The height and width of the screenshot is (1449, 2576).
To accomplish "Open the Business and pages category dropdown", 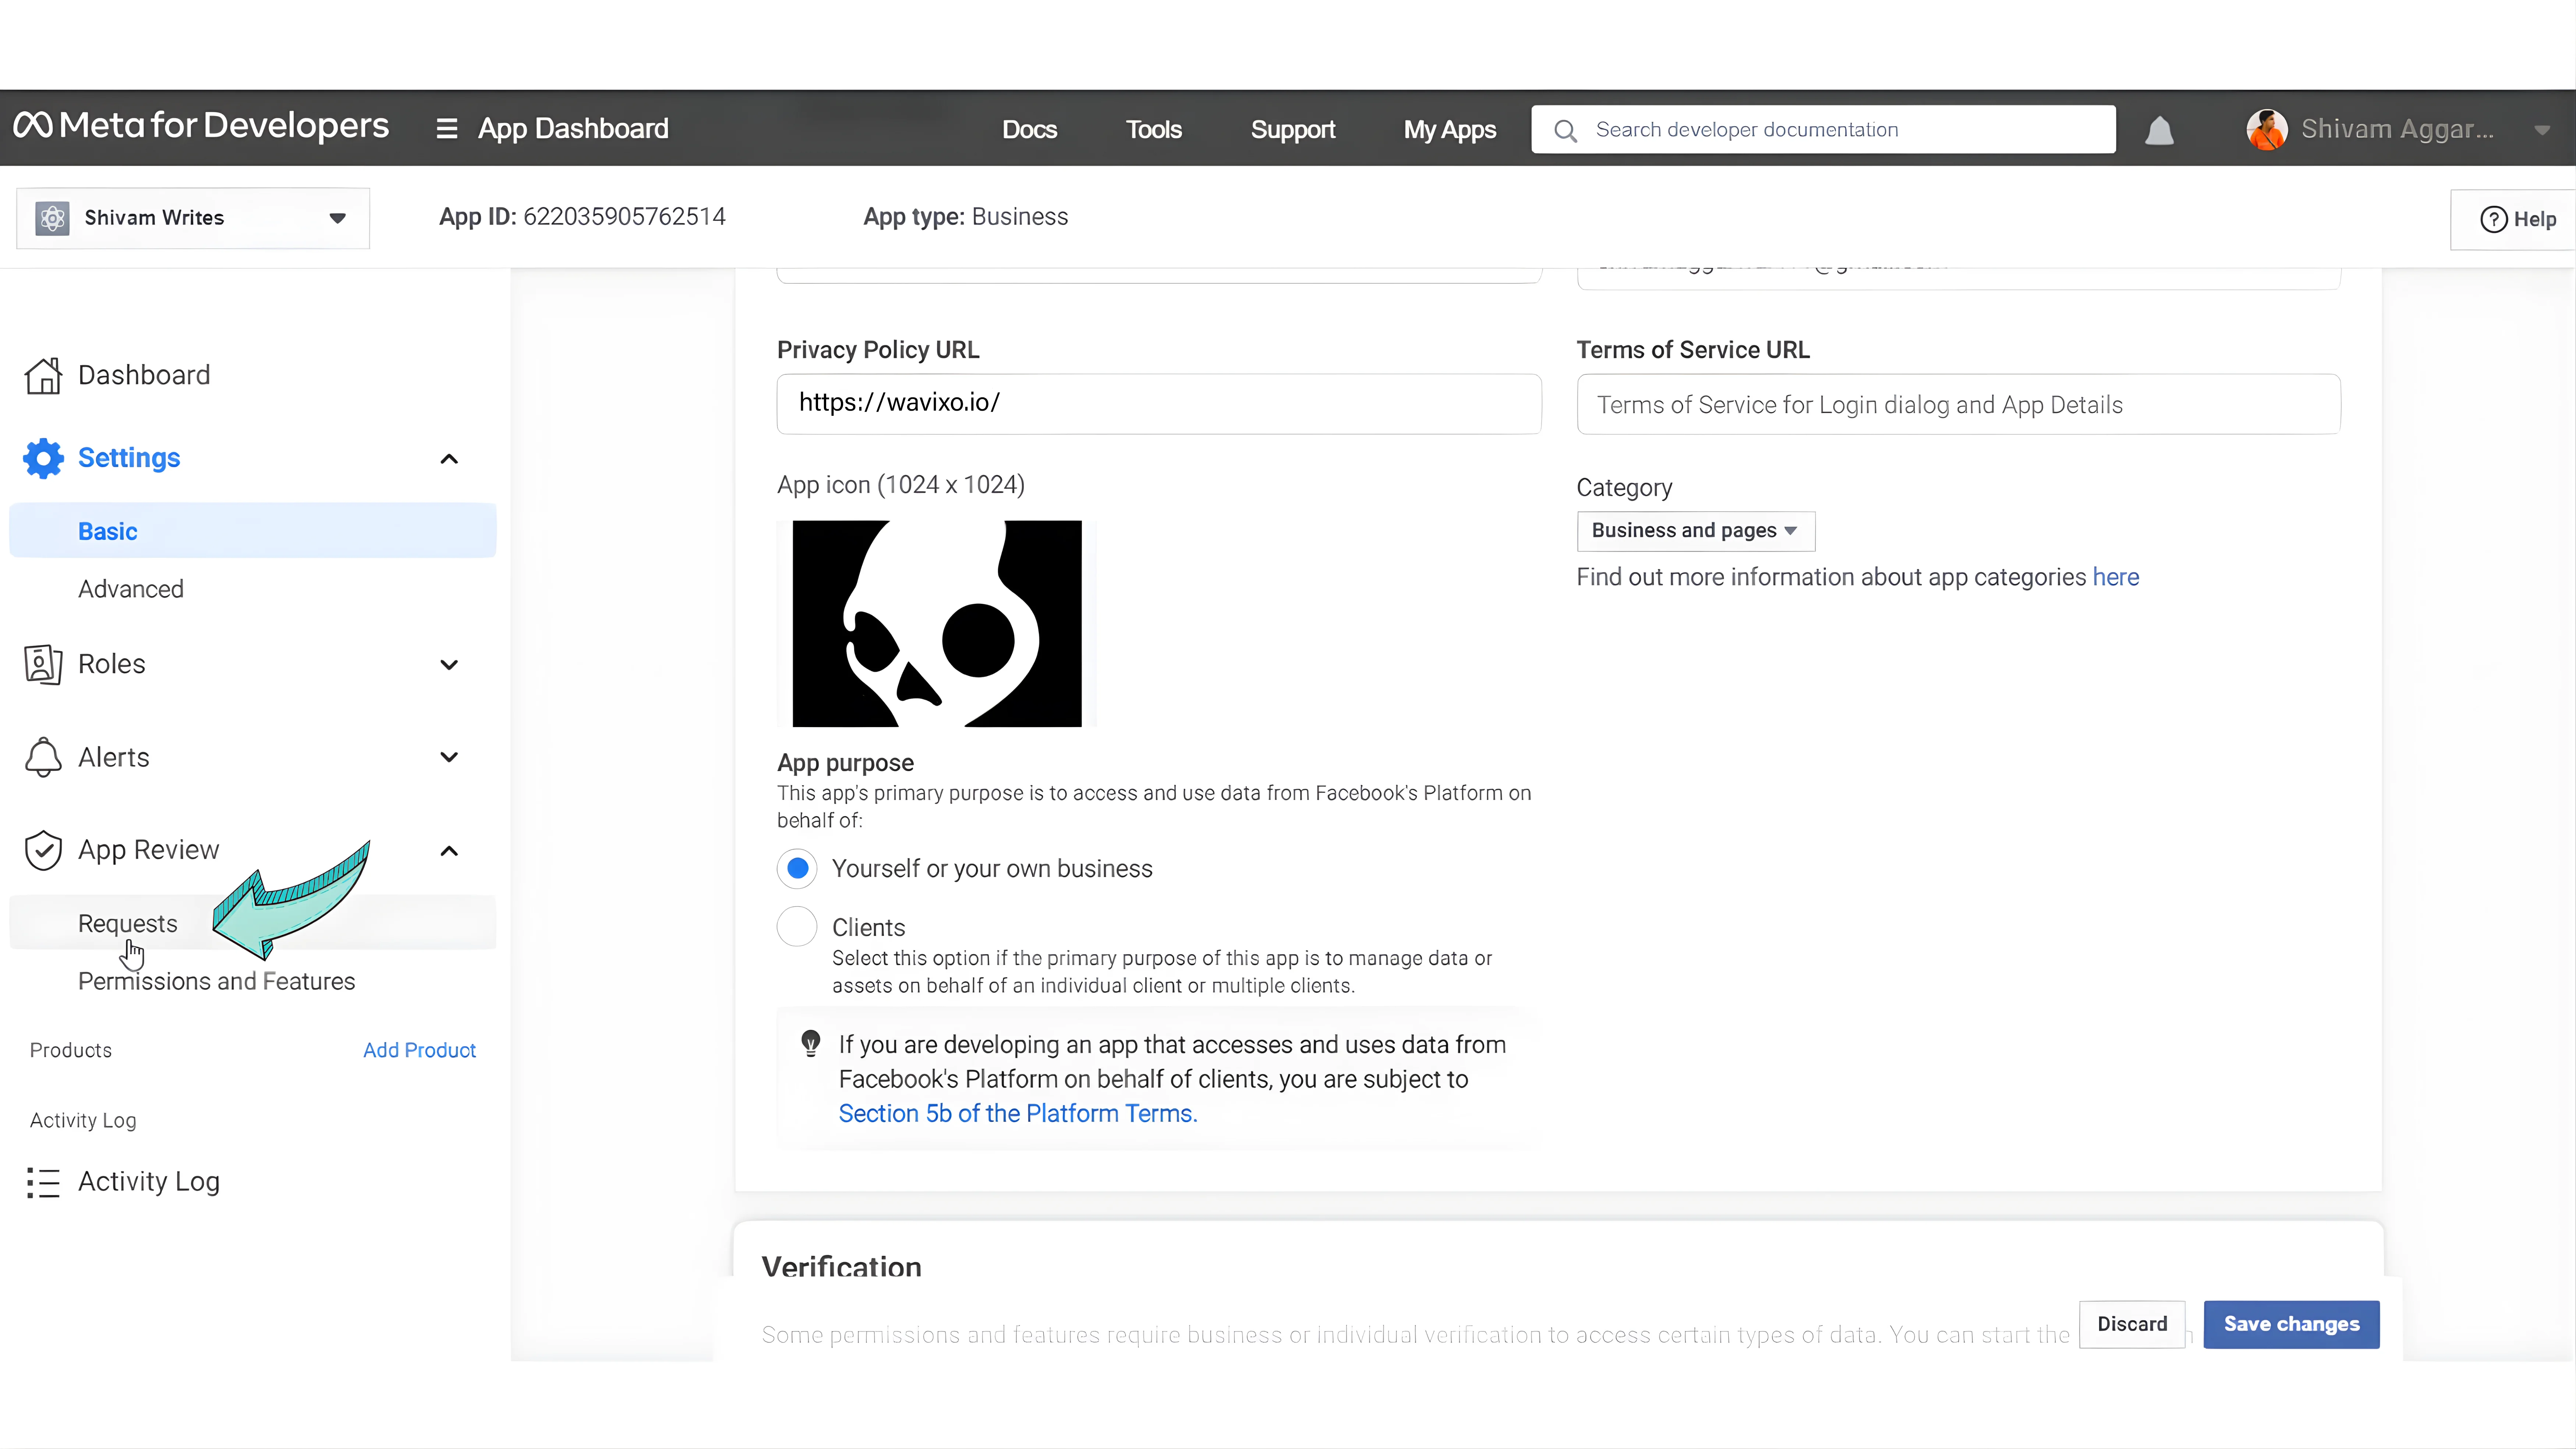I will [x=1695, y=531].
